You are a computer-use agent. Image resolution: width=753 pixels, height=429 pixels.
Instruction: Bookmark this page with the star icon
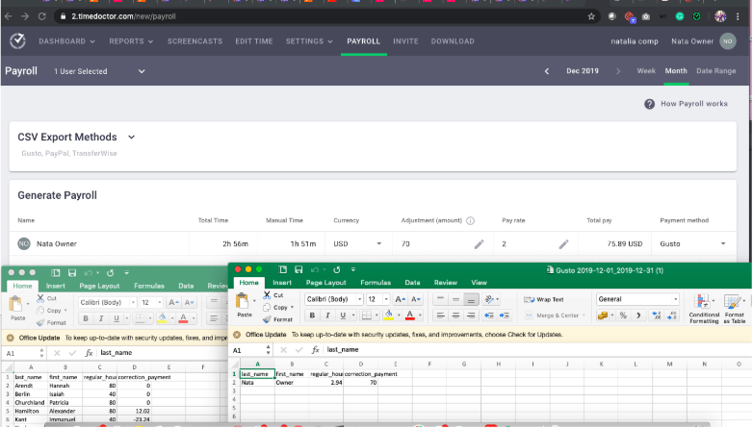(x=591, y=16)
